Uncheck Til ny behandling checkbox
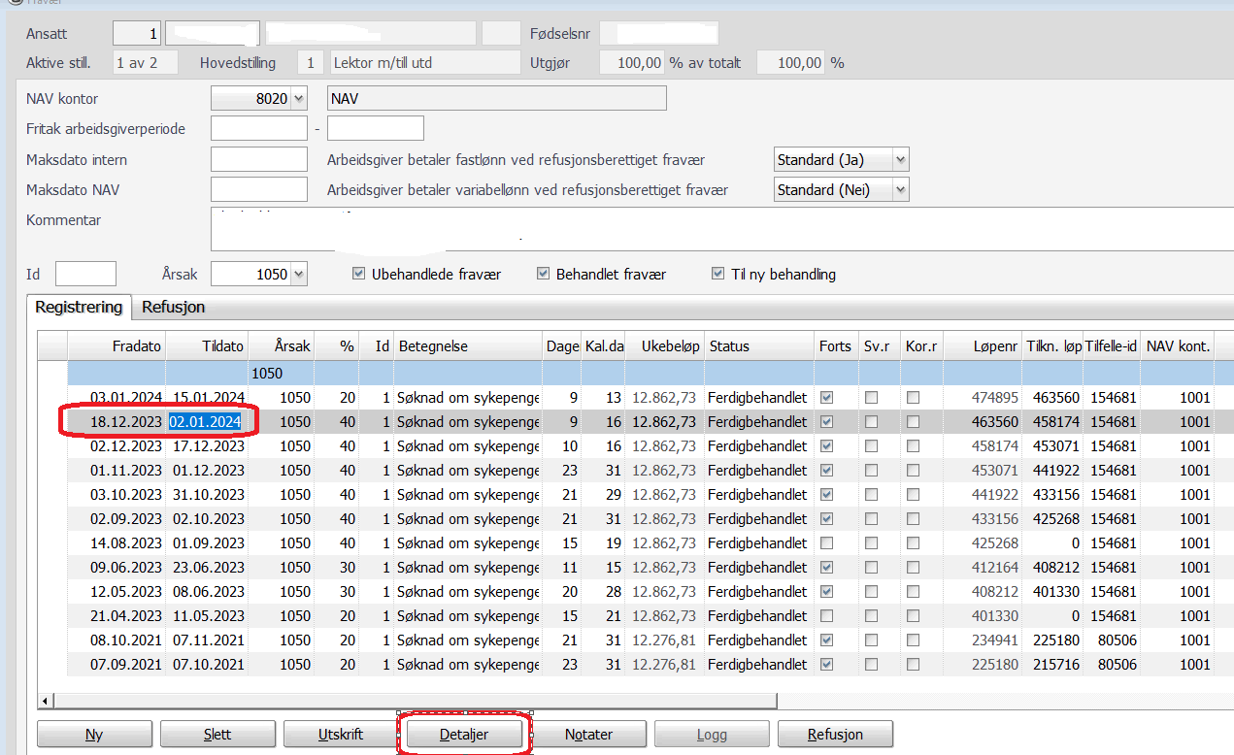This screenshot has height=755, width=1234. pyautogui.click(x=718, y=275)
